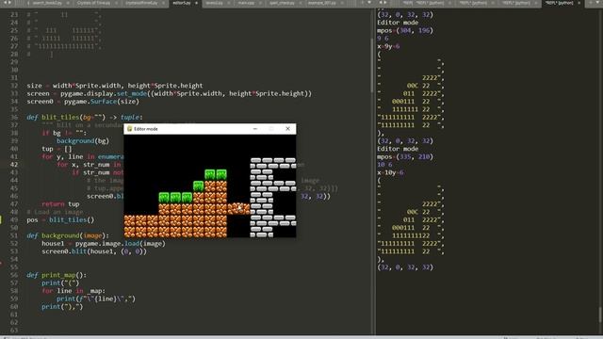This screenshot has height=339, width=603.
Task: Click the leftmost grass tile on the lowest platform
Action: coord(164,198)
